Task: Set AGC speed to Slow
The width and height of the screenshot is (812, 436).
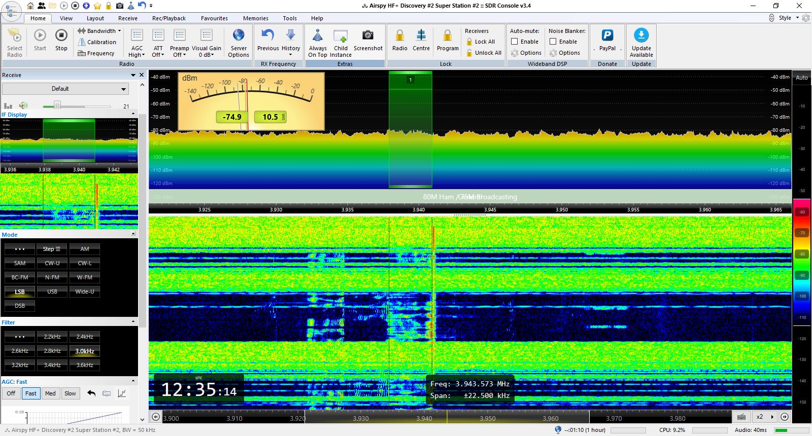Action: coord(70,393)
